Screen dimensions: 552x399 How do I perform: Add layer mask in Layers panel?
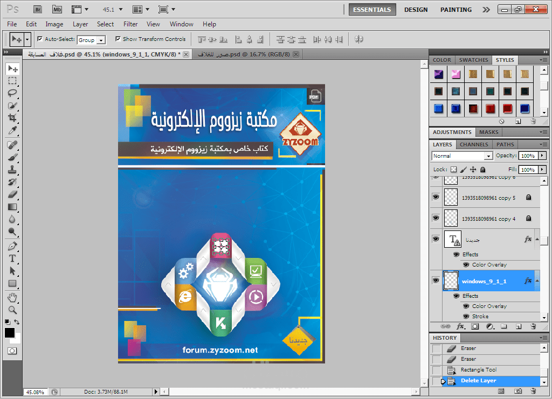pos(475,327)
